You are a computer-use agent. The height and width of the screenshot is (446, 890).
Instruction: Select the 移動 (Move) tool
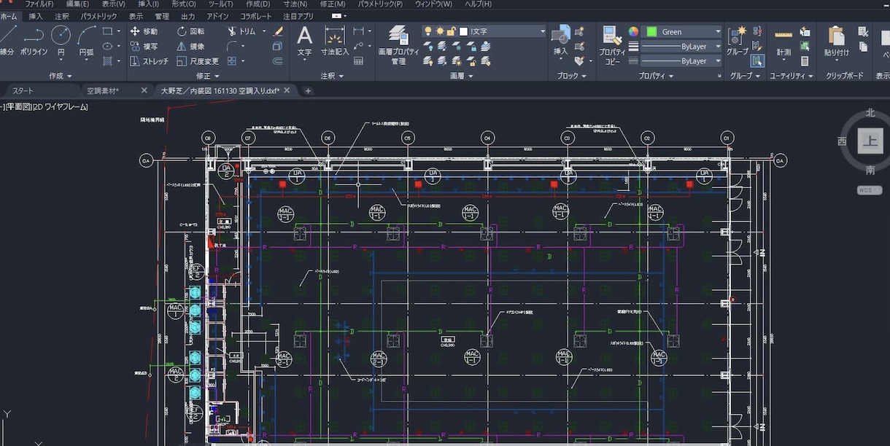point(144,31)
